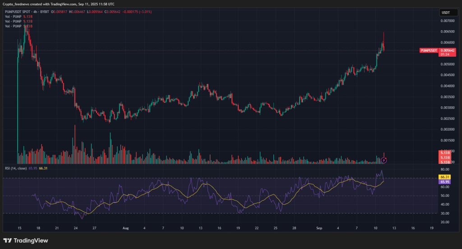Click the 30.00 level on RSI scale
Viewport: 462px width, 249px height.
(444, 213)
